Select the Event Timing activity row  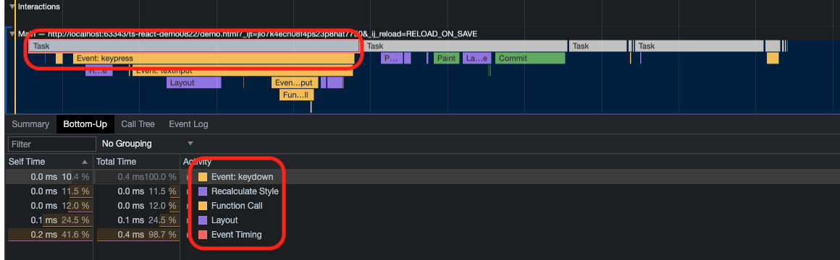pyautogui.click(x=422, y=235)
